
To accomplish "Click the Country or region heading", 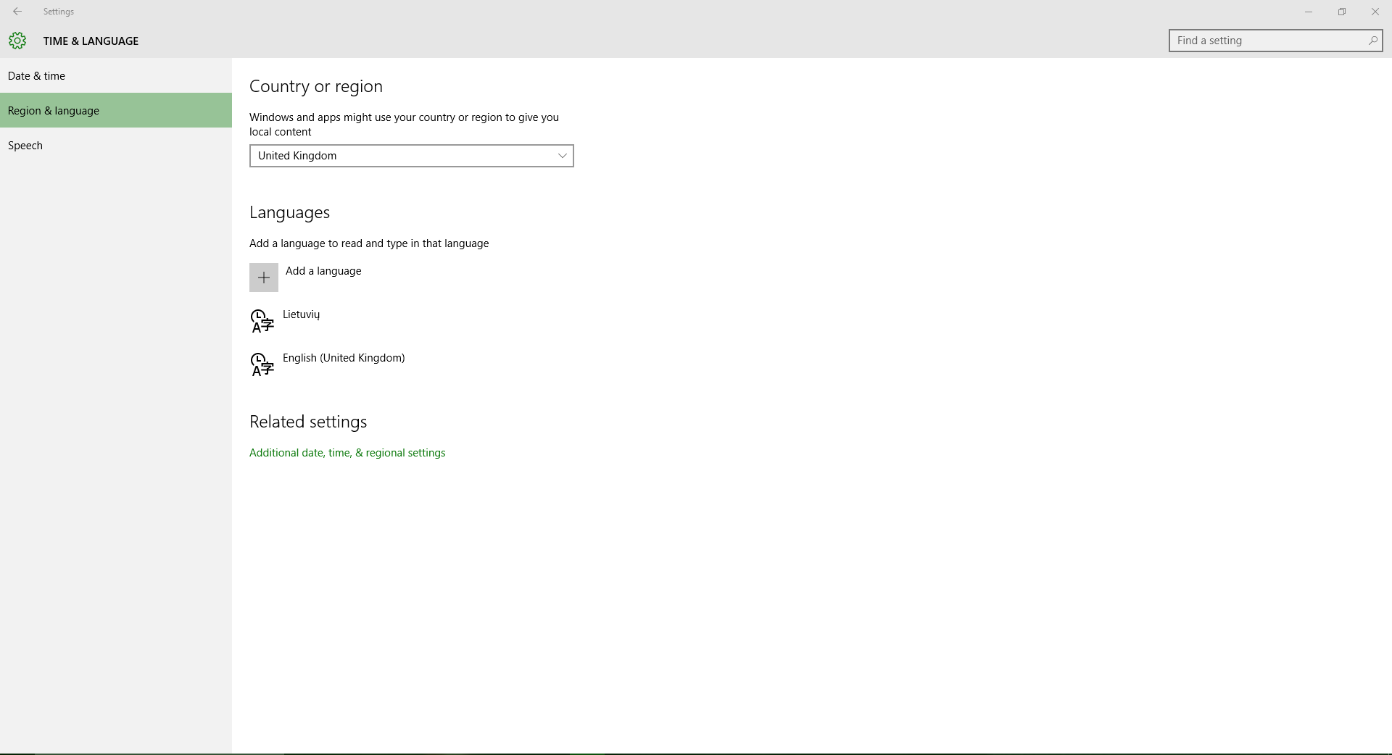I will tap(316, 86).
